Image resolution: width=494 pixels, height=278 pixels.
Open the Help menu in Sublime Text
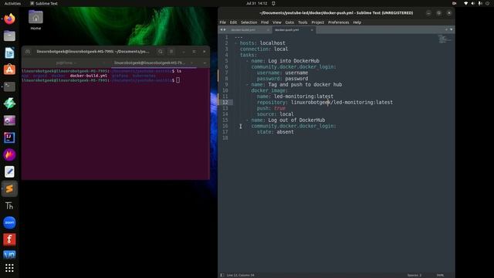(357, 22)
